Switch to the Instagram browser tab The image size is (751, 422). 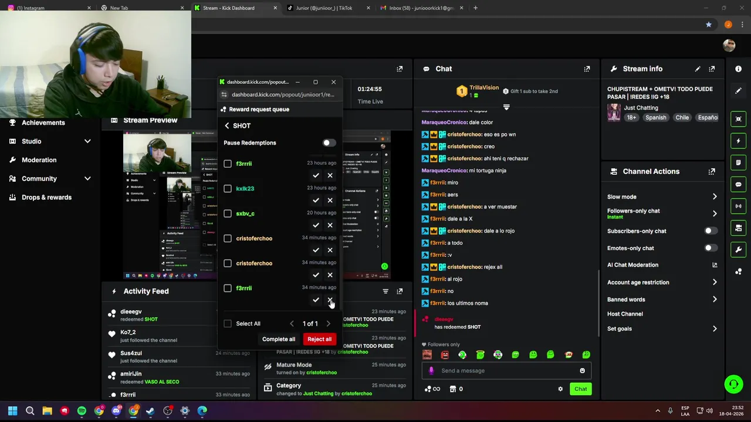click(48, 8)
